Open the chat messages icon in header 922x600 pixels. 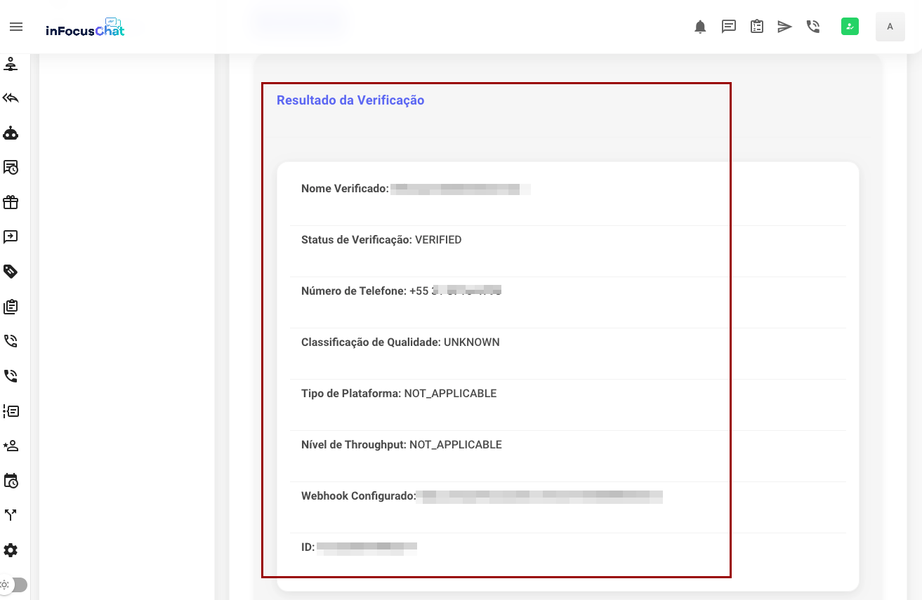729,27
